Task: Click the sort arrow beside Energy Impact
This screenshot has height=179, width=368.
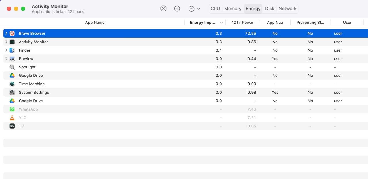Action: pos(221,23)
